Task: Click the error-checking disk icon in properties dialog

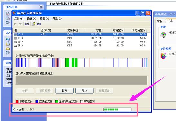Action: (163, 35)
